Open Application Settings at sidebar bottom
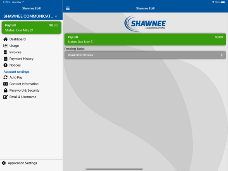Screen dimensions: 228x171 click(22, 163)
